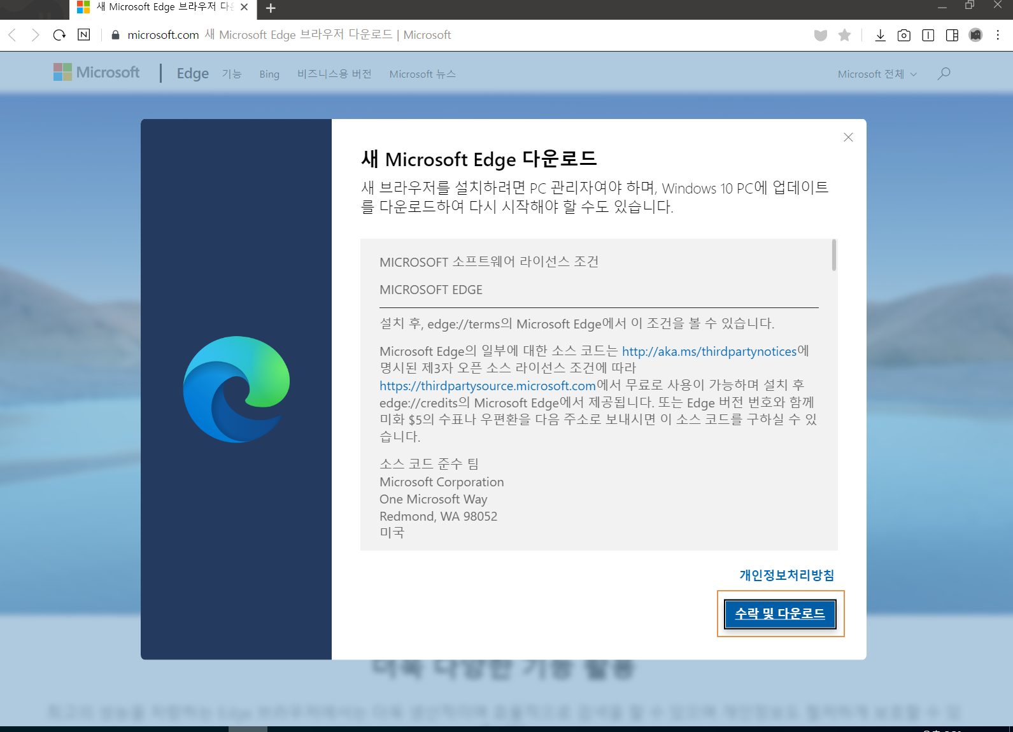Screen dimensions: 1013x732
Task: Open downloads with the download arrow icon
Action: [880, 35]
